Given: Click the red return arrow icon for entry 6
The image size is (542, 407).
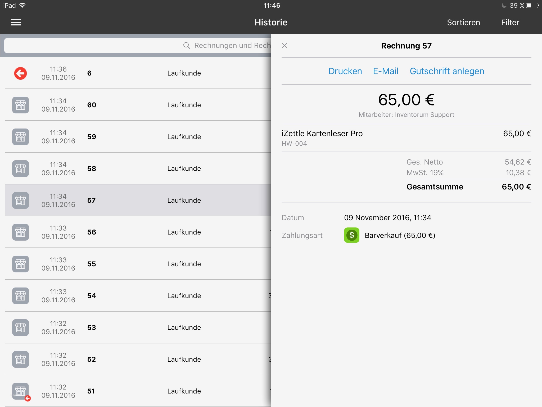Looking at the screenshot, I should click(x=20, y=73).
